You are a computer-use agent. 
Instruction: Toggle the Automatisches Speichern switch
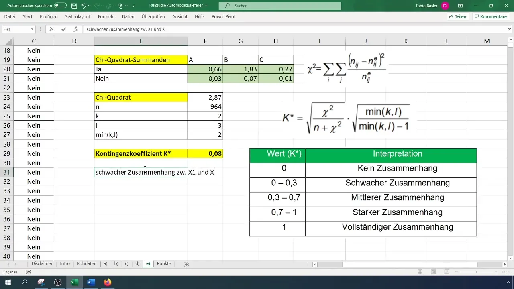(x=60, y=6)
